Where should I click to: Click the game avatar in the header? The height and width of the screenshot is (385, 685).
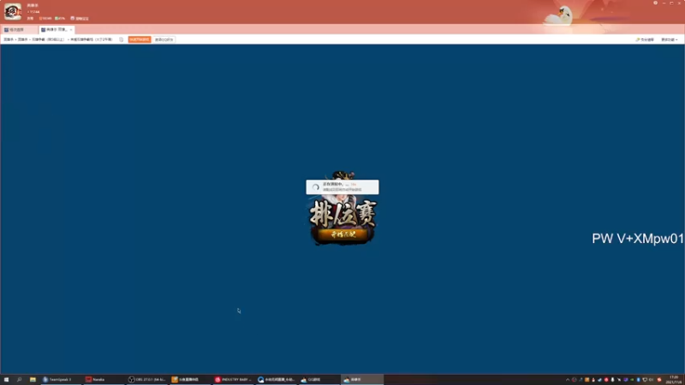[x=13, y=11]
